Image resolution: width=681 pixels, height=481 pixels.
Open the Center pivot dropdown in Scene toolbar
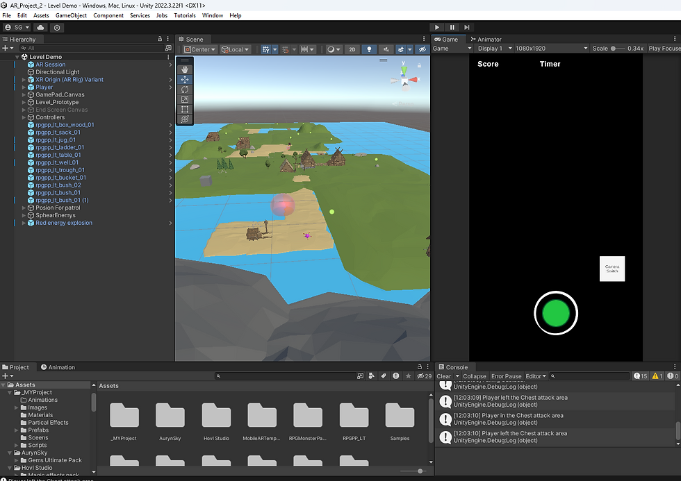(x=199, y=49)
